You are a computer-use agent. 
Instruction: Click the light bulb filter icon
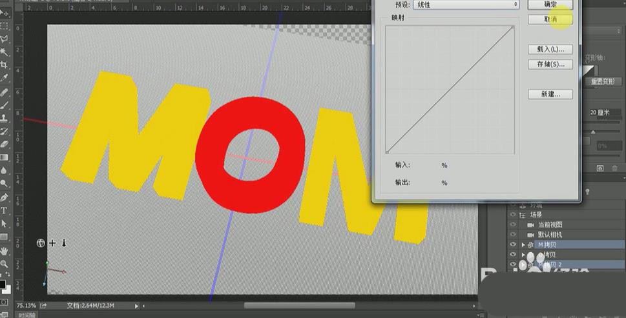(x=587, y=192)
